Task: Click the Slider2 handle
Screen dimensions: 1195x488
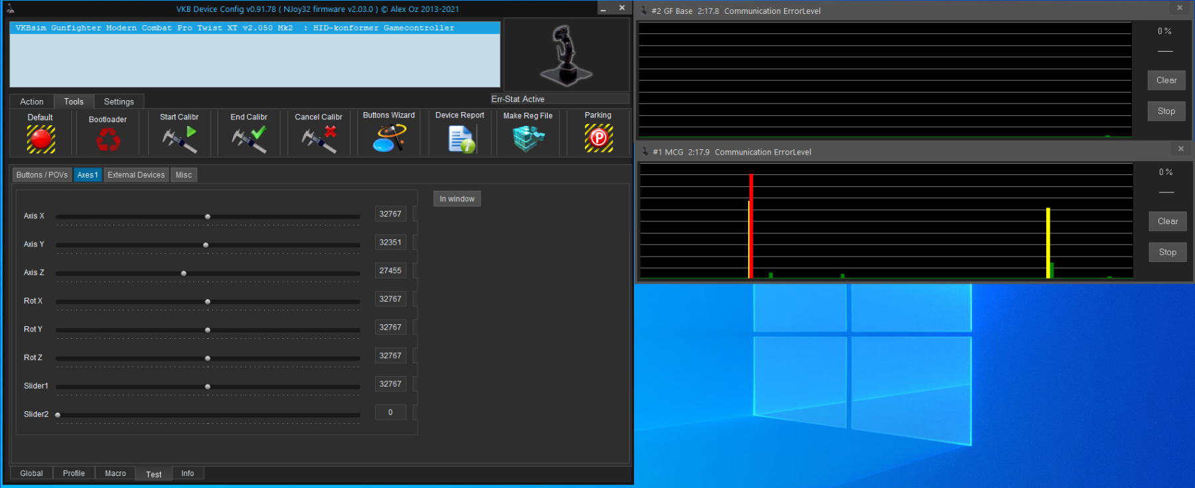Action: tap(58, 415)
